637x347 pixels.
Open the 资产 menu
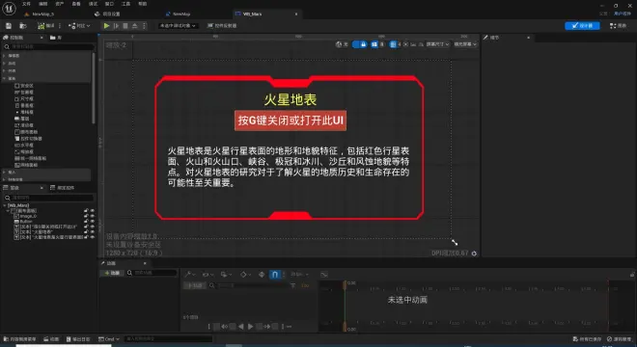pos(60,4)
